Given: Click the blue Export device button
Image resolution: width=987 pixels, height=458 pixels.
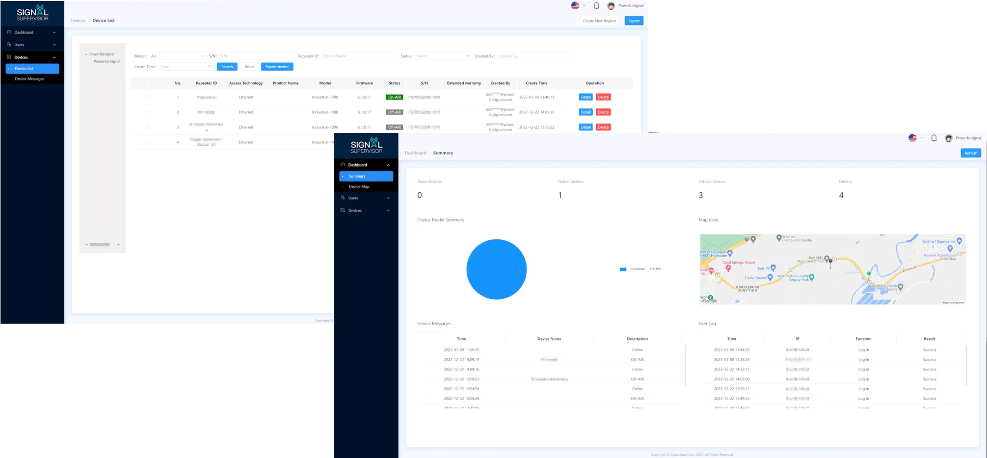Looking at the screenshot, I should pyautogui.click(x=277, y=67).
